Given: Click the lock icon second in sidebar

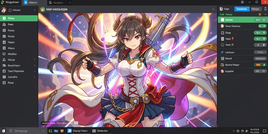Looking at the screenshot, I should click(x=4, y=24).
